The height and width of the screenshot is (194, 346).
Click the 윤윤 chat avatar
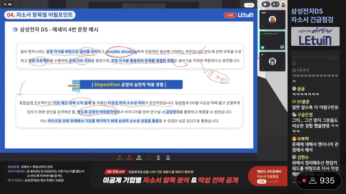[x=294, y=89]
